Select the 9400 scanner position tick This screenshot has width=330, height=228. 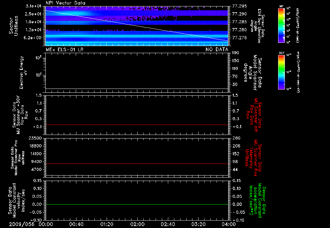(36, 162)
